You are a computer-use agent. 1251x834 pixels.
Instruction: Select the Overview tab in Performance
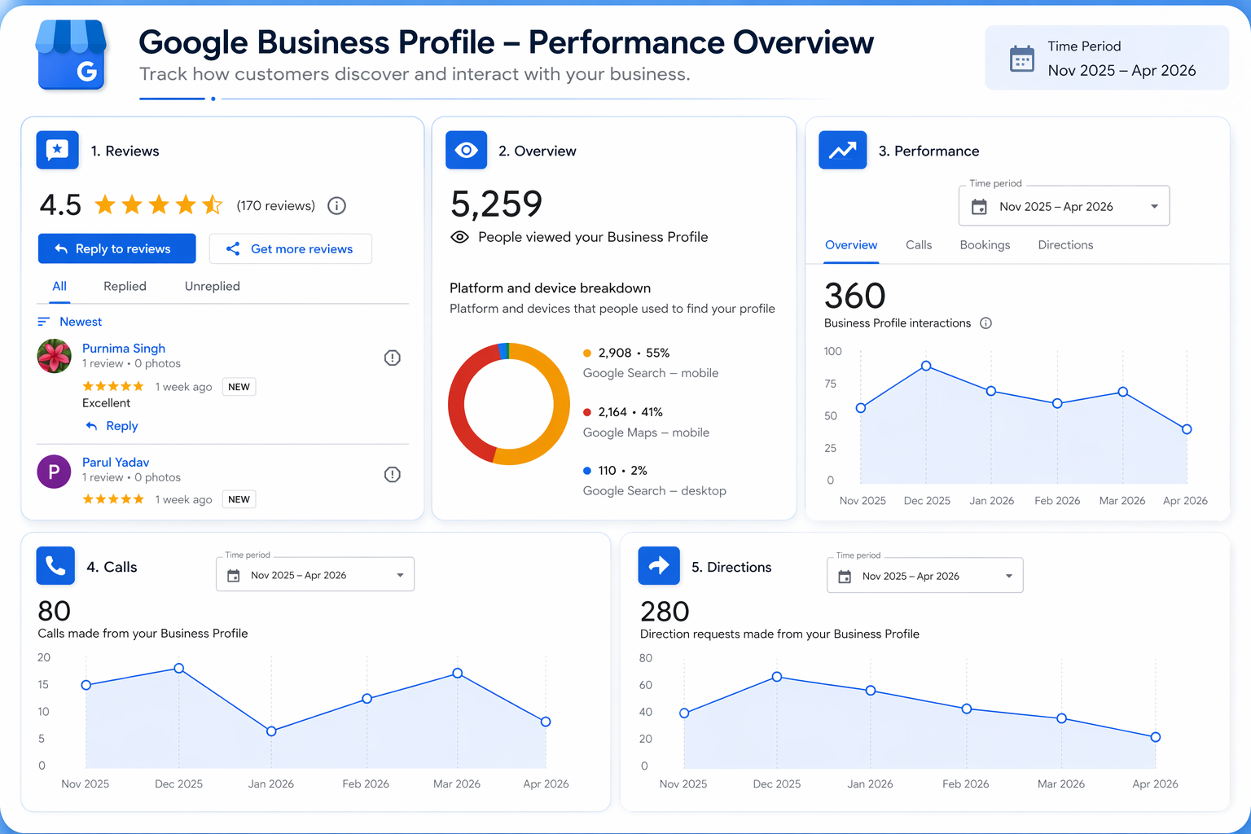(x=851, y=245)
